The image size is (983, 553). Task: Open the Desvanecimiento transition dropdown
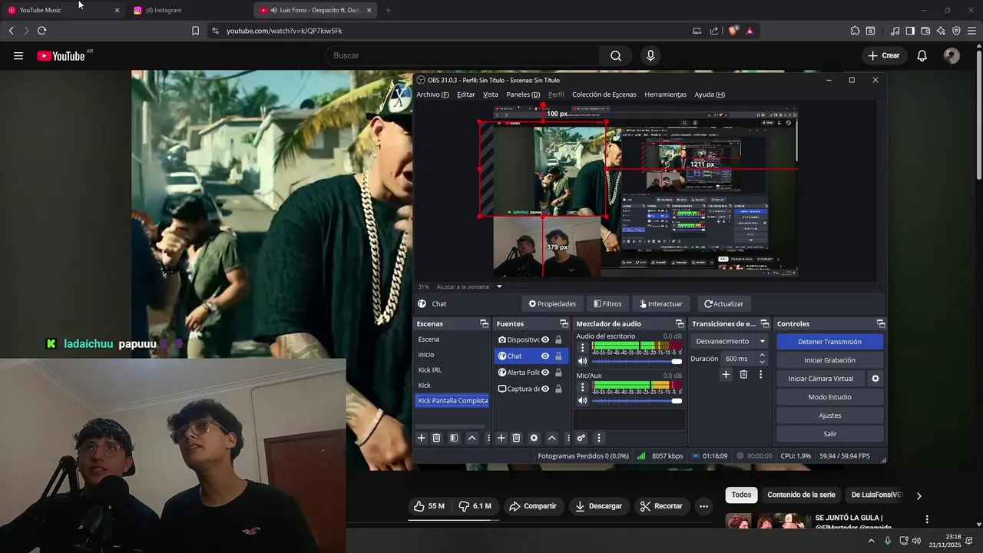(730, 342)
